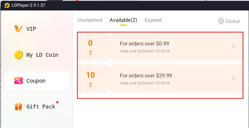Click the 'For orders over $29.99' coupon text
Viewport: 249px width, 128px height.
146,76
